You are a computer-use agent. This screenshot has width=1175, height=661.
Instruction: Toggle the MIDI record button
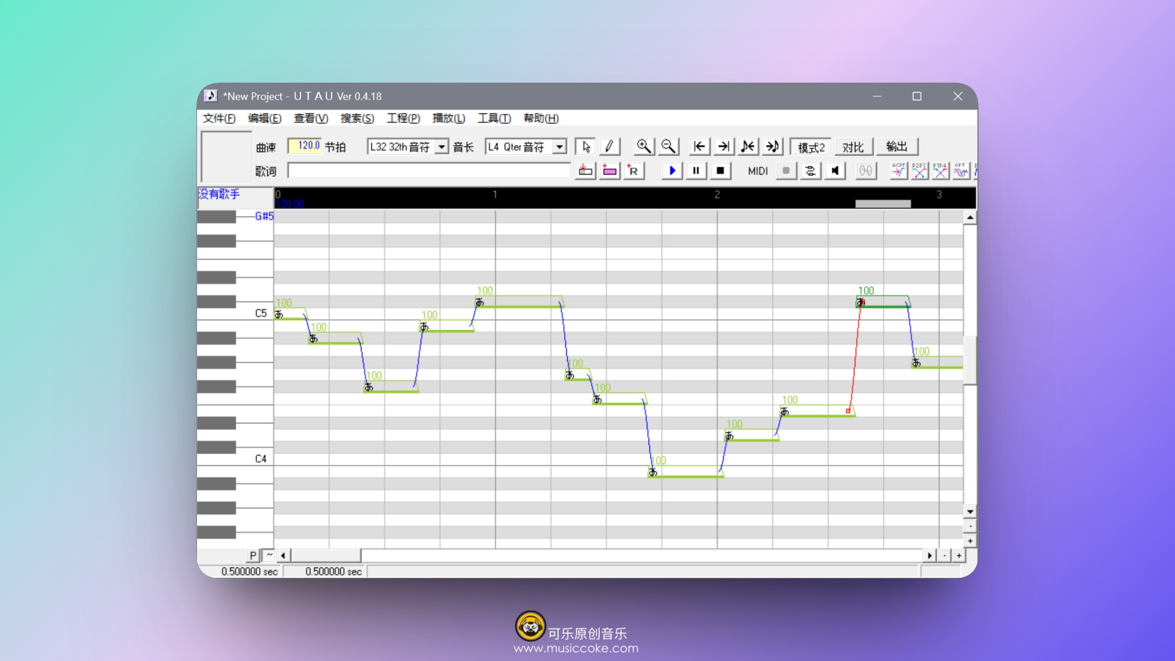[x=786, y=171]
